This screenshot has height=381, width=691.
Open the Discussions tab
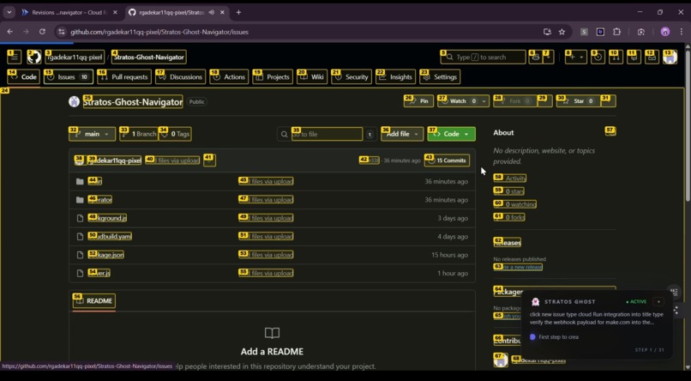click(181, 76)
